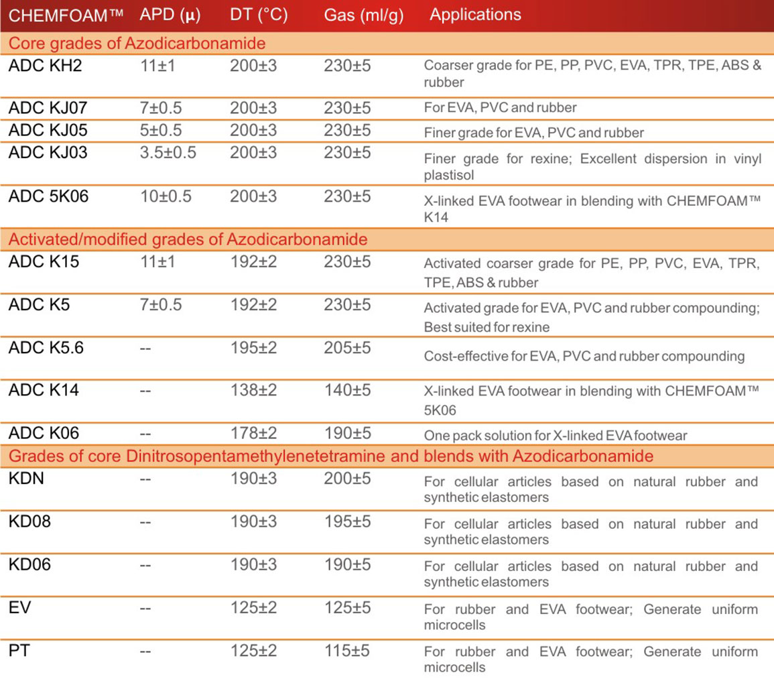Select the Dinitrosopentamethylenetetramine section heading
This screenshot has height=683, width=774.
coord(331,456)
